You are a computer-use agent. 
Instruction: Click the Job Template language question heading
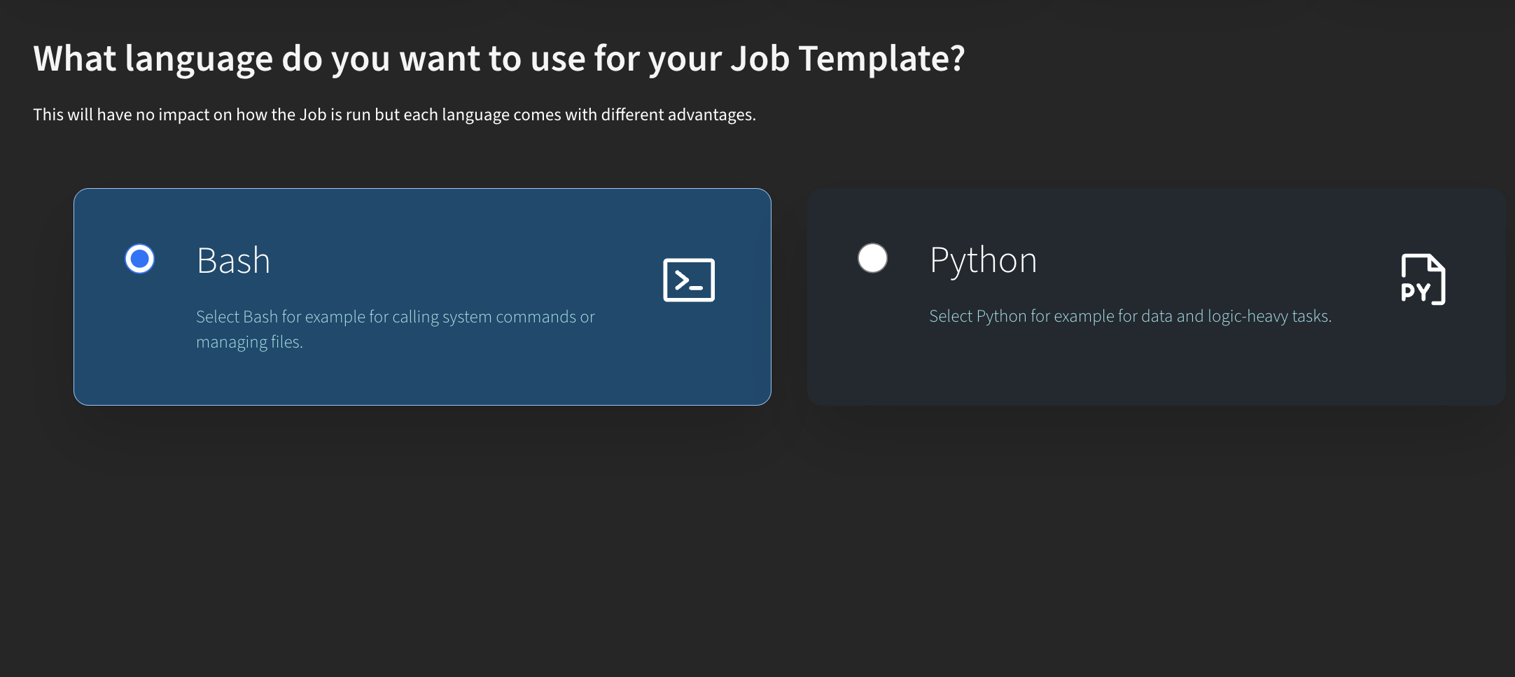tap(498, 58)
